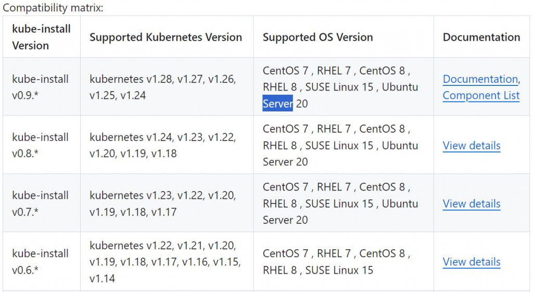Image resolution: width=533 pixels, height=292 pixels.
Task: Click the highlighted word Server
Action: (278, 104)
